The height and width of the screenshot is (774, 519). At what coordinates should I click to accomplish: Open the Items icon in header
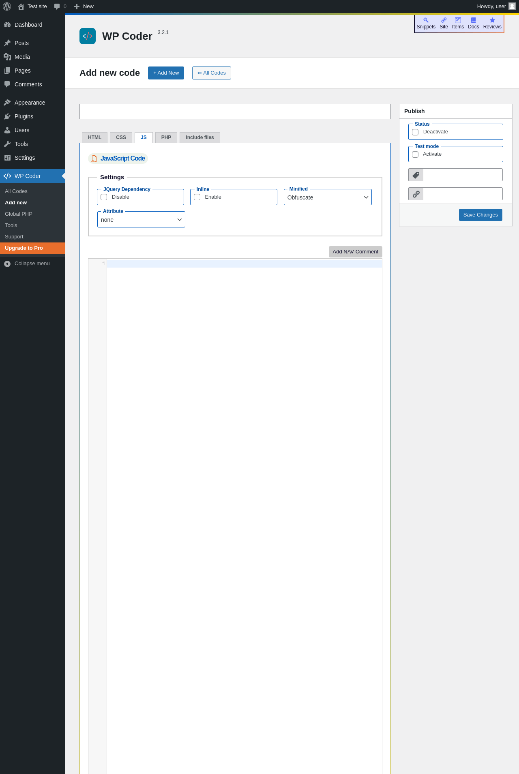click(x=458, y=20)
